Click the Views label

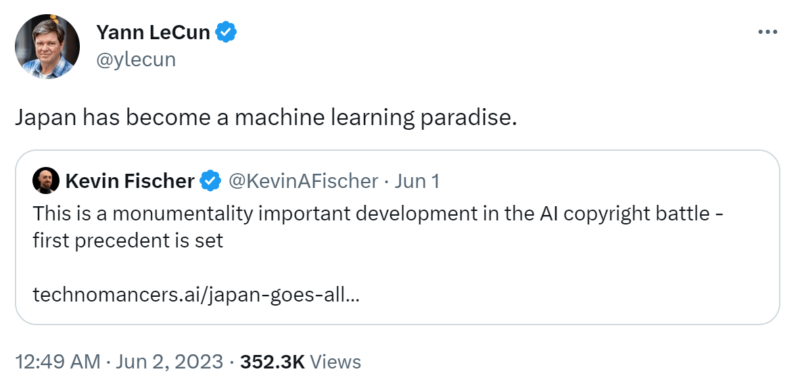click(x=336, y=362)
